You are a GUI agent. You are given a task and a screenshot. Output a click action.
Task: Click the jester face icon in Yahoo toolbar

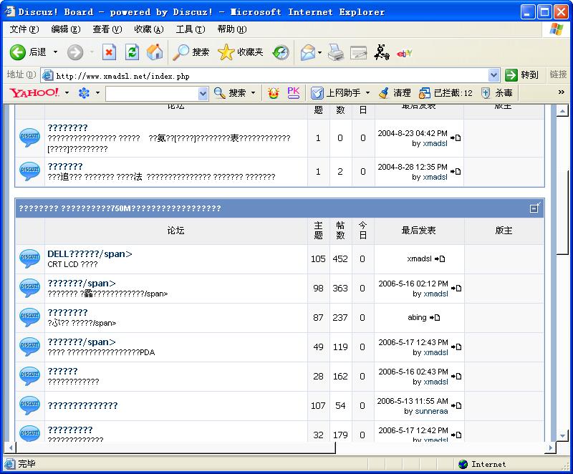click(273, 93)
